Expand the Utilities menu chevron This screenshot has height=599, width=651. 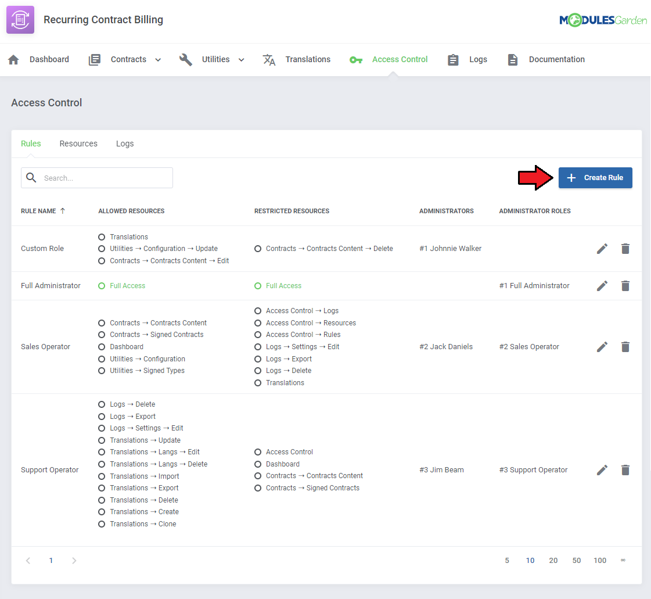(x=241, y=60)
